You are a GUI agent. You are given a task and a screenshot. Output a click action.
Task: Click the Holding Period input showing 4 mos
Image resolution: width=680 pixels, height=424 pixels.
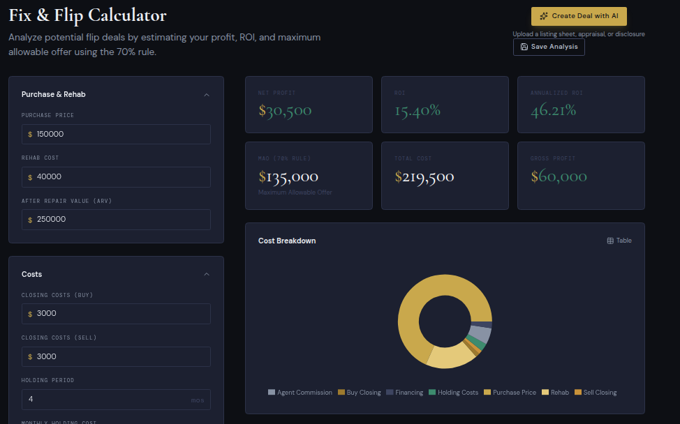[x=116, y=399]
